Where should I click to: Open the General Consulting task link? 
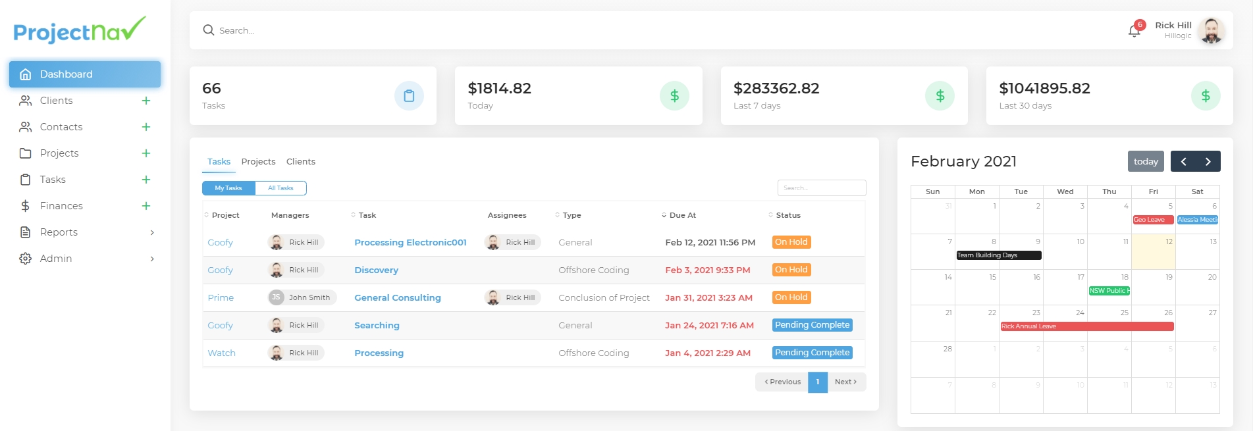398,297
